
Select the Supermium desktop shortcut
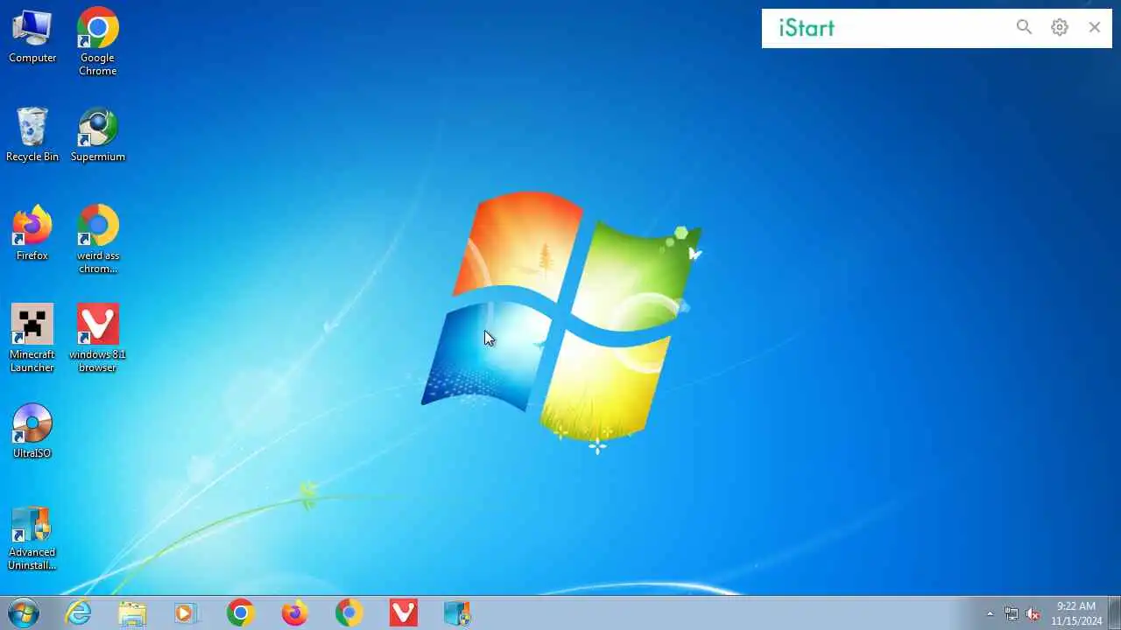pos(97,136)
